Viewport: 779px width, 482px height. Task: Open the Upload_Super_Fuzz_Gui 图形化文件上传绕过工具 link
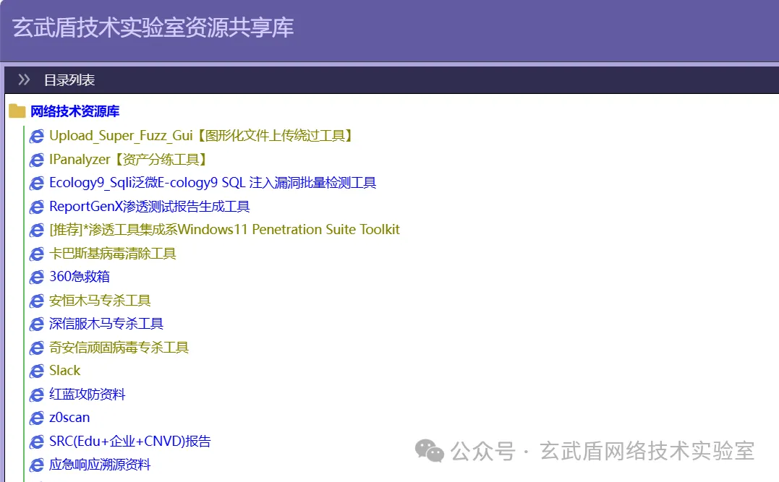201,136
